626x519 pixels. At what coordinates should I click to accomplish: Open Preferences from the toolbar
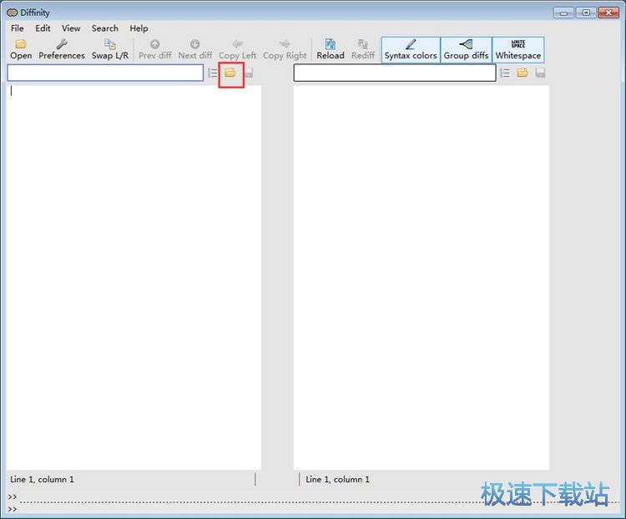[x=62, y=49]
